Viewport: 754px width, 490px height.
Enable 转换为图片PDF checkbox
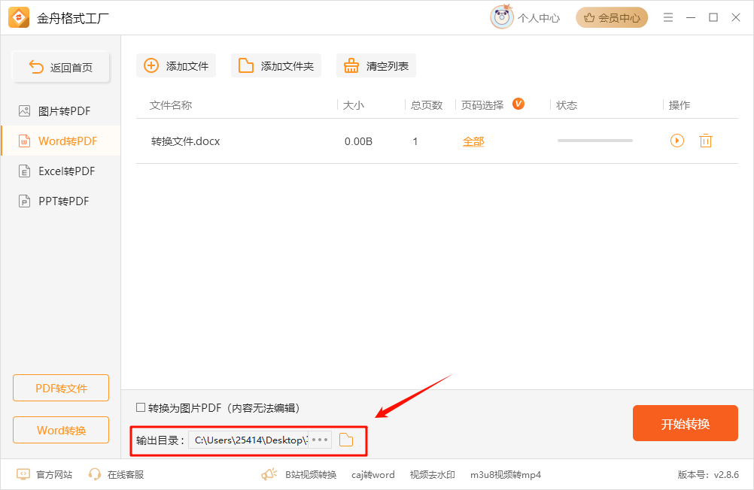(141, 407)
